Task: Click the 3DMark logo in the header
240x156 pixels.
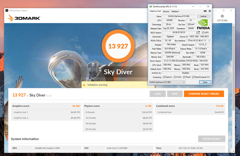Action: tap(24, 18)
